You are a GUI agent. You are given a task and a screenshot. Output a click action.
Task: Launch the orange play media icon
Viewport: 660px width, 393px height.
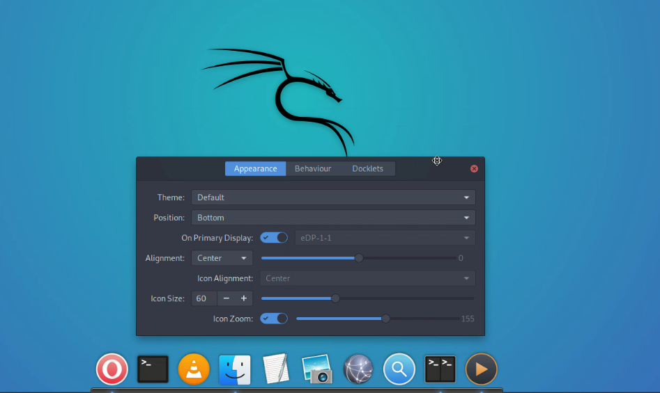pyautogui.click(x=481, y=369)
